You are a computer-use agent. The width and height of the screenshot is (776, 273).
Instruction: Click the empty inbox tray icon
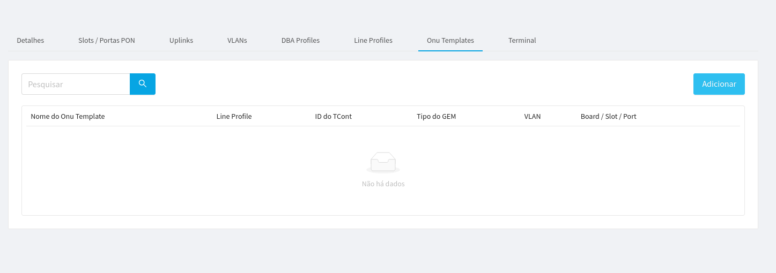pos(383,162)
